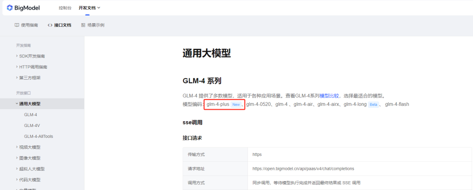Expand the 图像大模型 chevron
The width and height of the screenshot is (473, 190).
(x=17, y=158)
